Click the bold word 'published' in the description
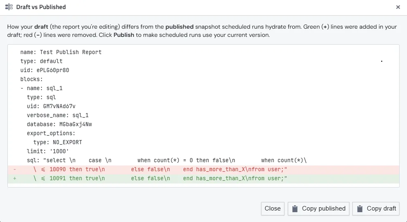 [180, 27]
